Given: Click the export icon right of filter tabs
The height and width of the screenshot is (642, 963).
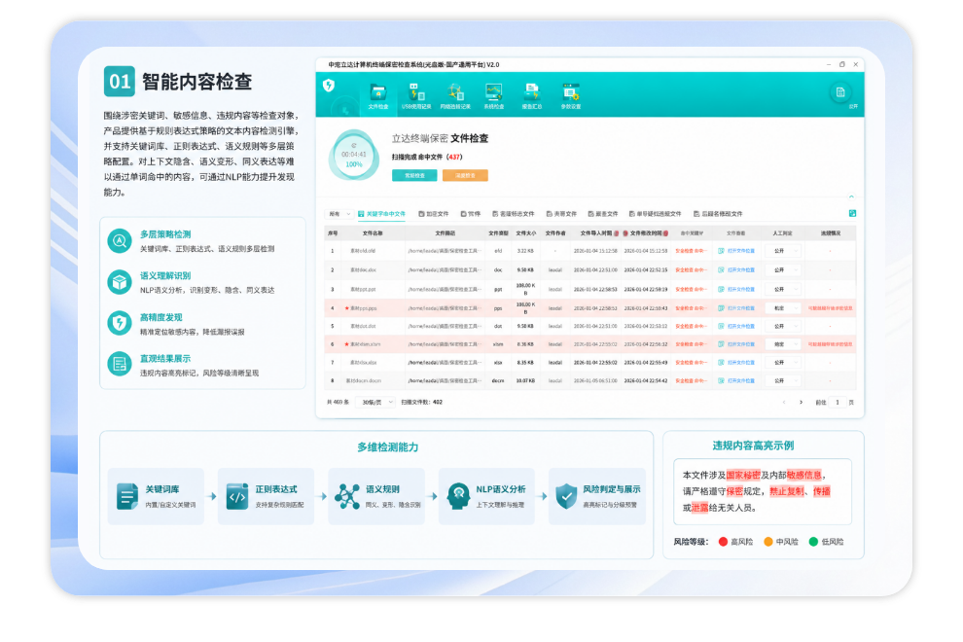Looking at the screenshot, I should [852, 213].
